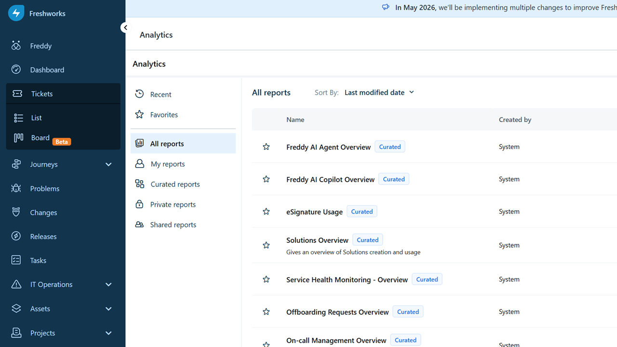Click the Assets layers icon
Viewport: 617px width, 347px height.
coord(16,308)
